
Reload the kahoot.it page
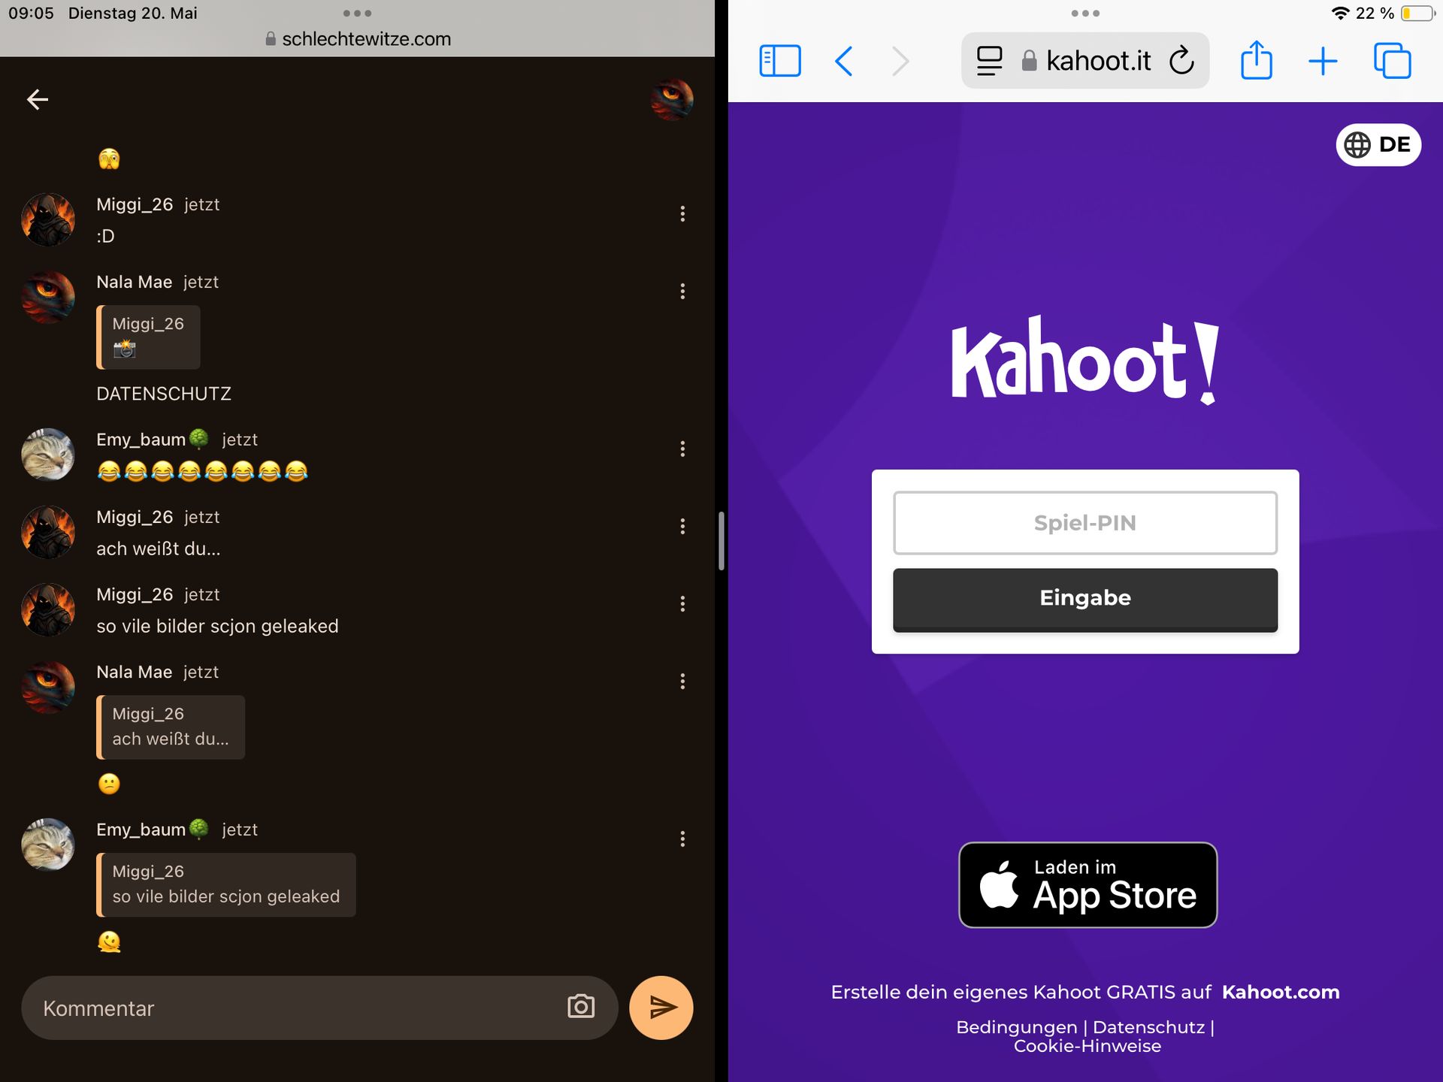1181,61
